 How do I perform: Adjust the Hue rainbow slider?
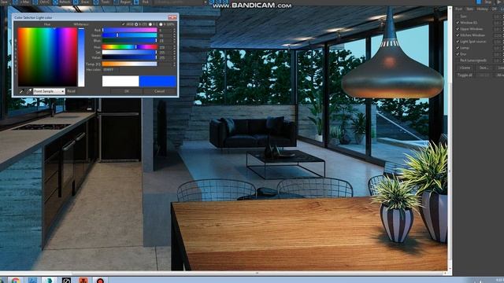pyautogui.click(x=129, y=47)
